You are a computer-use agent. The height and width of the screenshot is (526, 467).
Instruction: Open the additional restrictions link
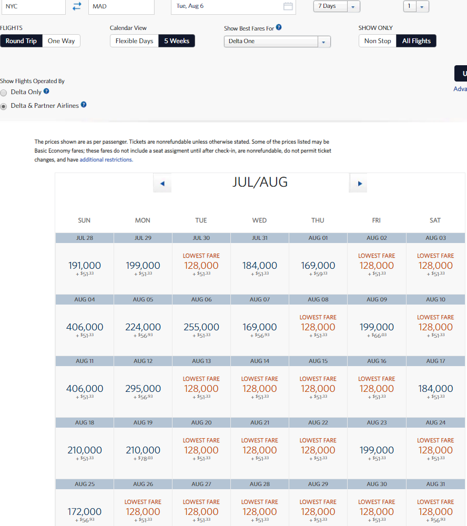[106, 160]
